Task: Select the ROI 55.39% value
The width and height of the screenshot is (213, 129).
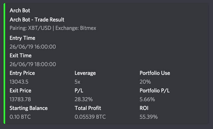Action: [x=149, y=117]
